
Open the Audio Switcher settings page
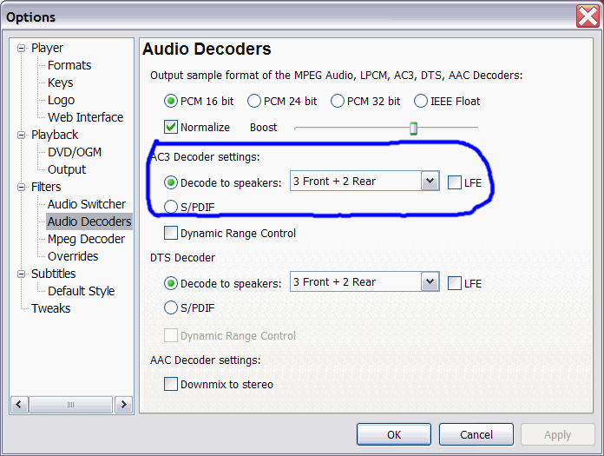tap(86, 204)
